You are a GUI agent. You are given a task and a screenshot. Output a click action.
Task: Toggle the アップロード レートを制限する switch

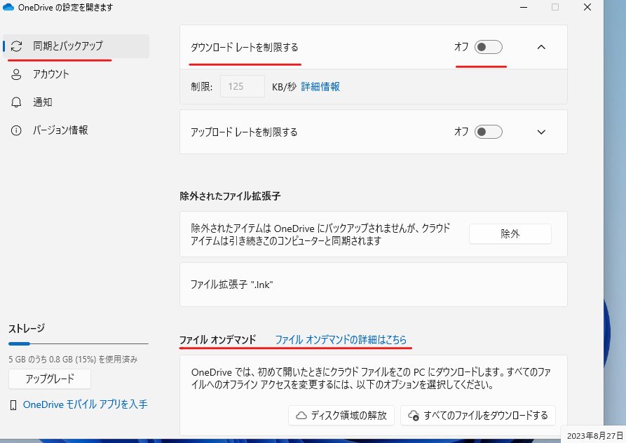coord(489,132)
